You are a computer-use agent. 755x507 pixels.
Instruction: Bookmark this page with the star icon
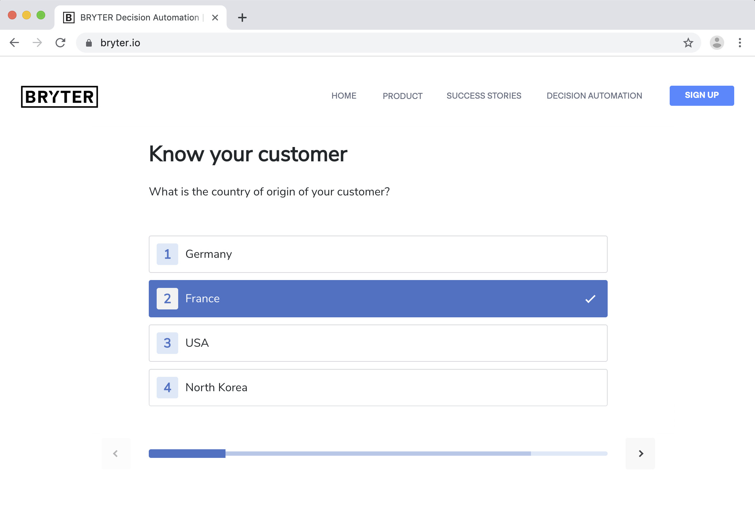pos(688,43)
